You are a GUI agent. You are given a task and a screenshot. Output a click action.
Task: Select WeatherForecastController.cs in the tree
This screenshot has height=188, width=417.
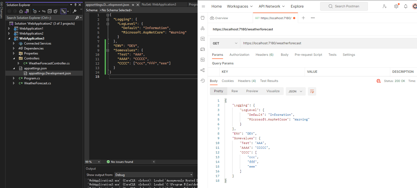coord(49,63)
